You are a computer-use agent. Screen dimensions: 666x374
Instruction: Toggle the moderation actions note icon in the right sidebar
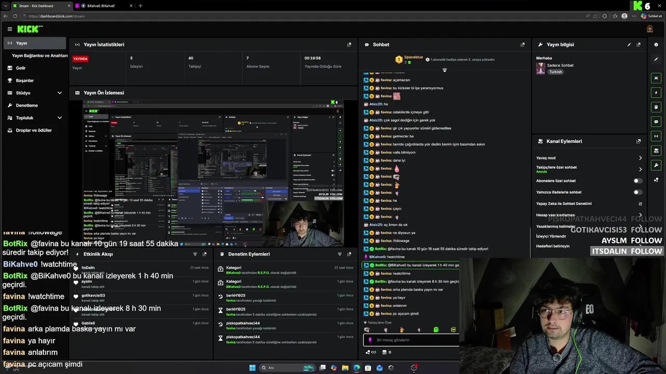click(x=656, y=107)
